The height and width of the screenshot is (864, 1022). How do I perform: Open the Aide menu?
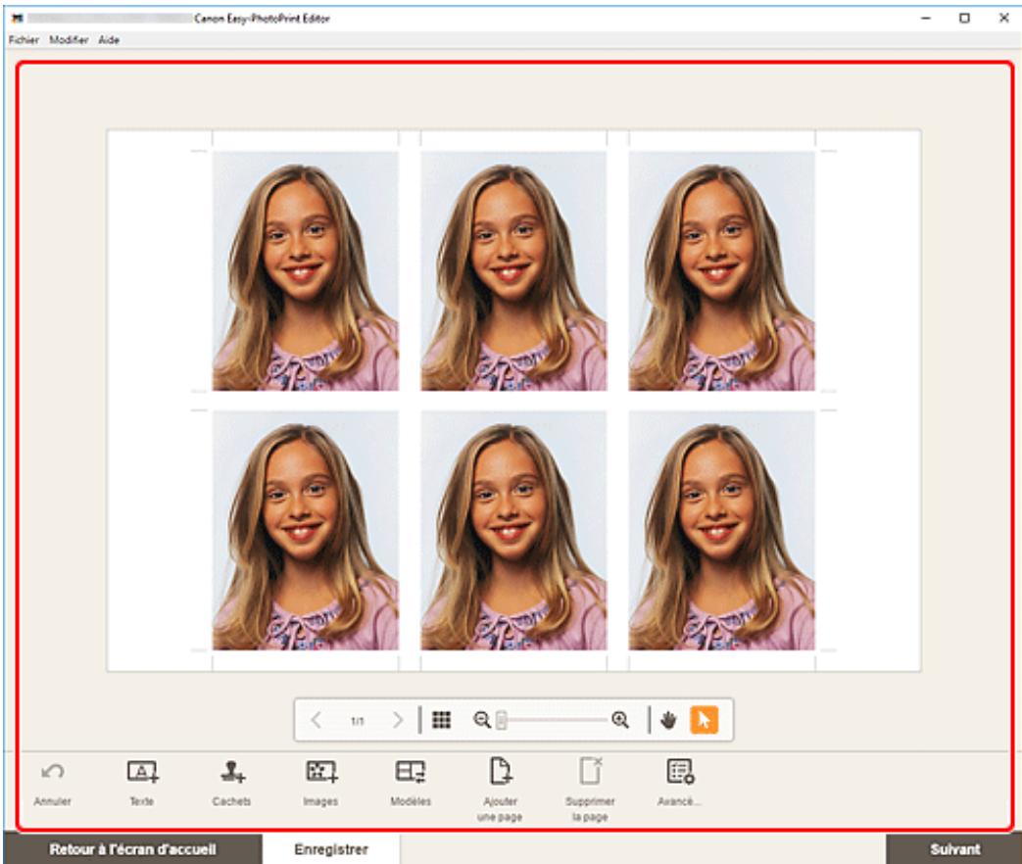point(109,40)
